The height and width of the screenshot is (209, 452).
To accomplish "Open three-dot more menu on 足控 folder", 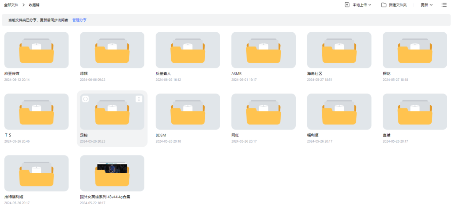I will click(x=139, y=99).
